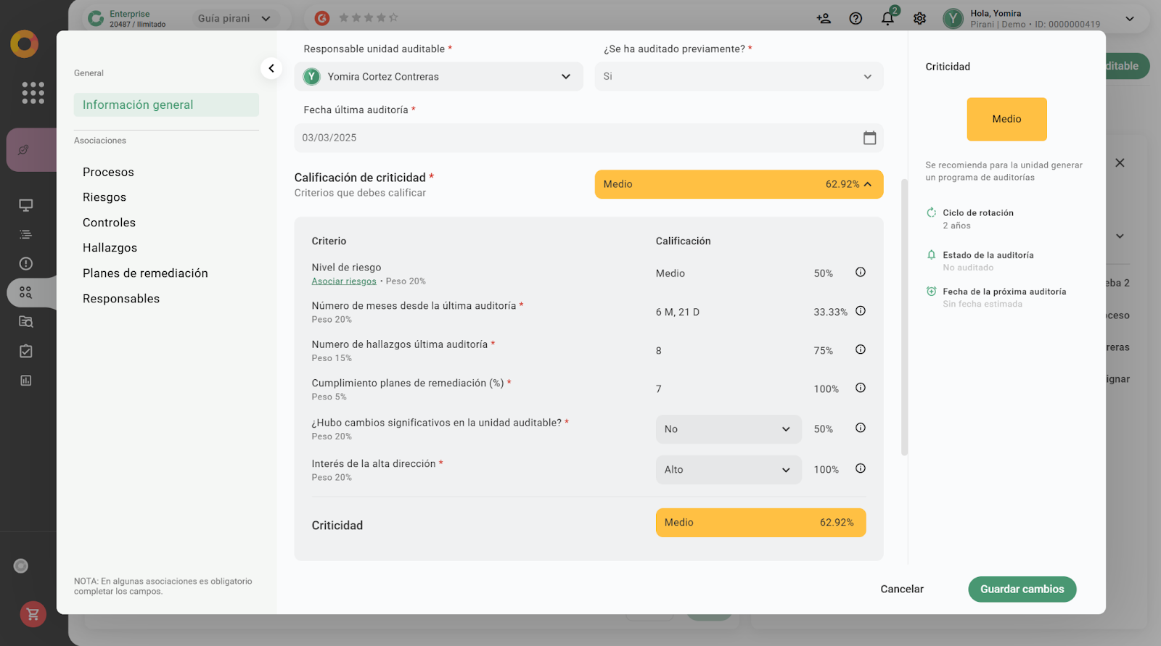Click the Fecha última auditoría date field

[x=573, y=138]
